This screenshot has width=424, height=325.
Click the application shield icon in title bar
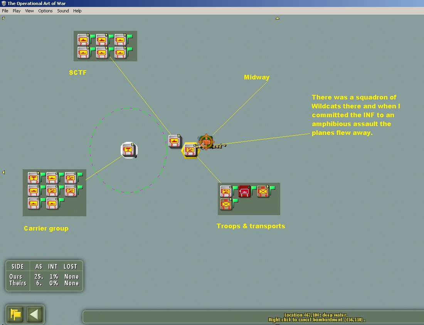point(4,3)
